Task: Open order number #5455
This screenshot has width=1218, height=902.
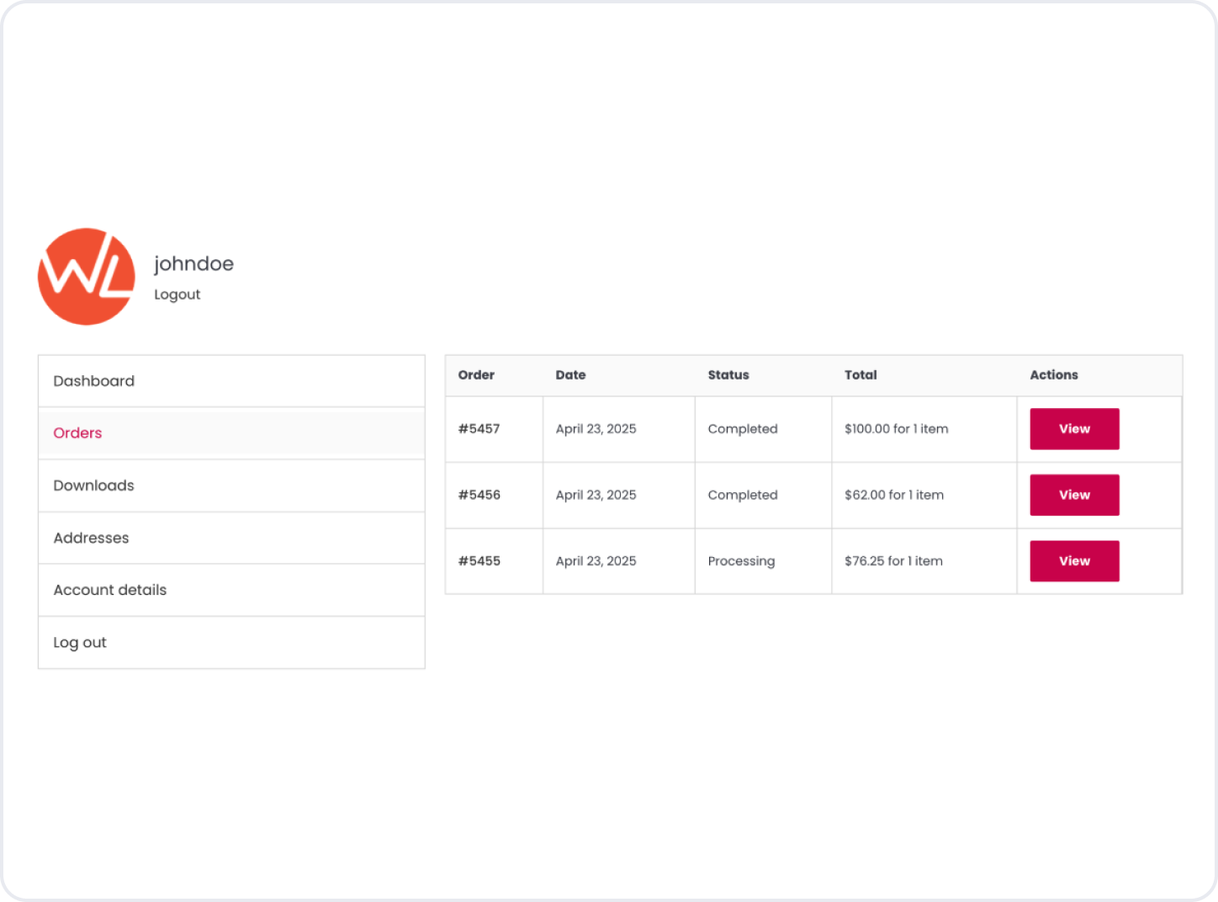Action: tap(479, 561)
